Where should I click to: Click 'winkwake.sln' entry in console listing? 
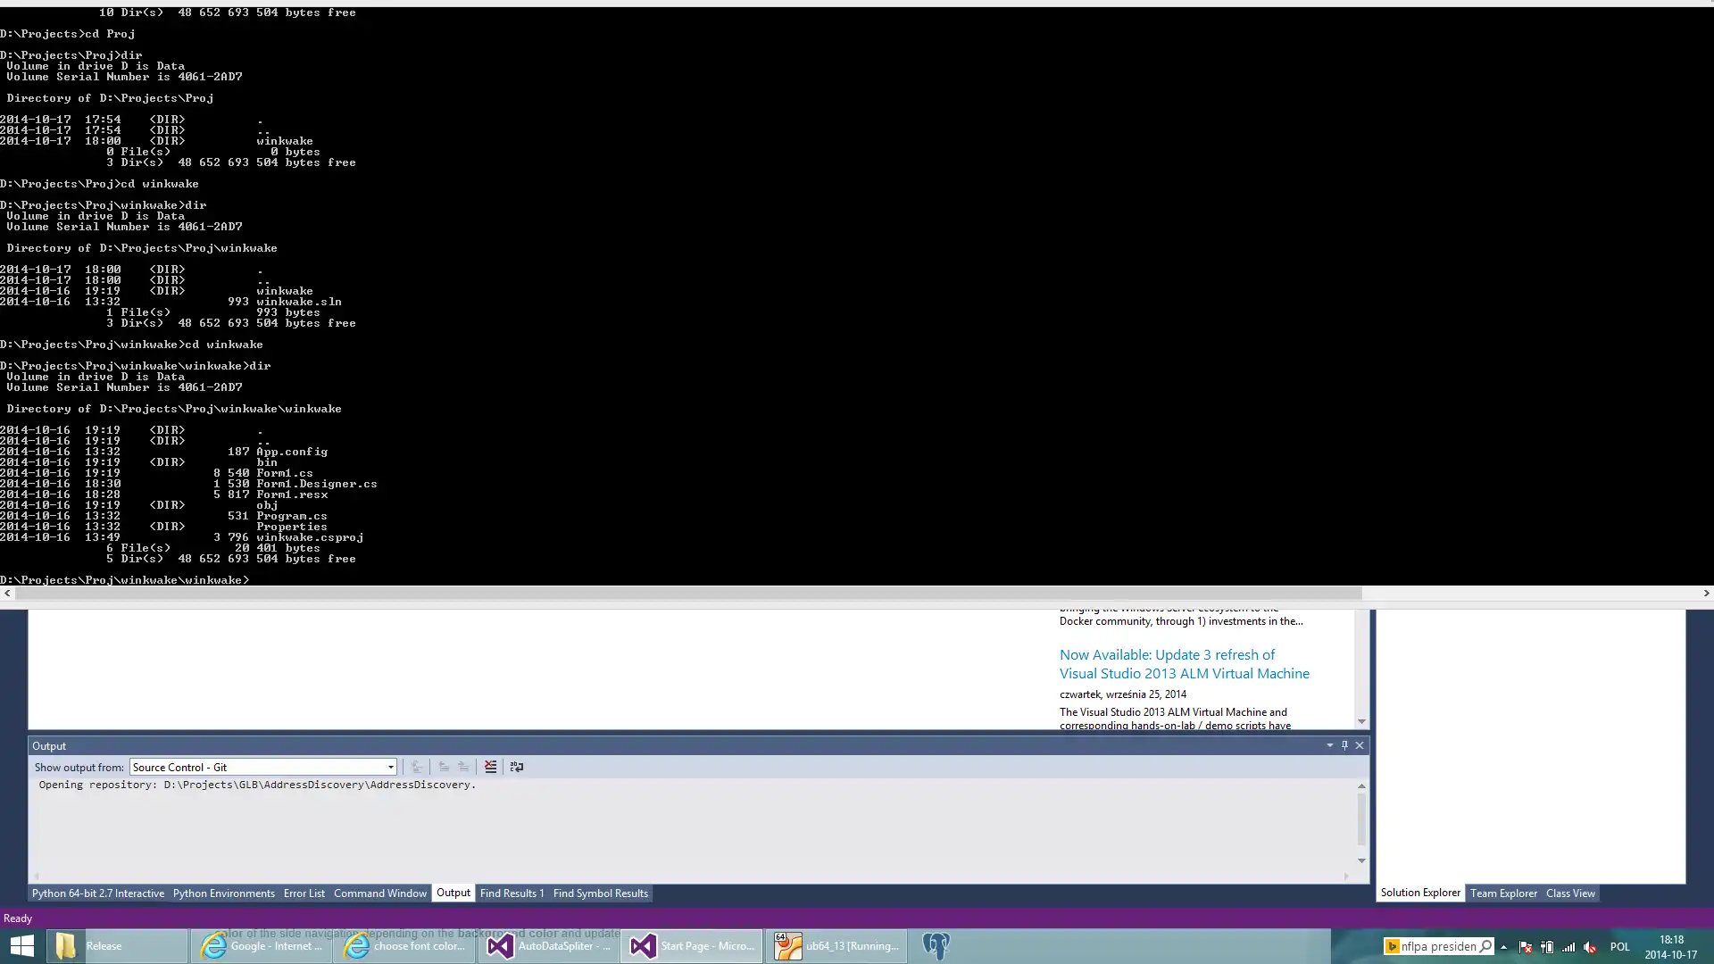click(x=299, y=302)
